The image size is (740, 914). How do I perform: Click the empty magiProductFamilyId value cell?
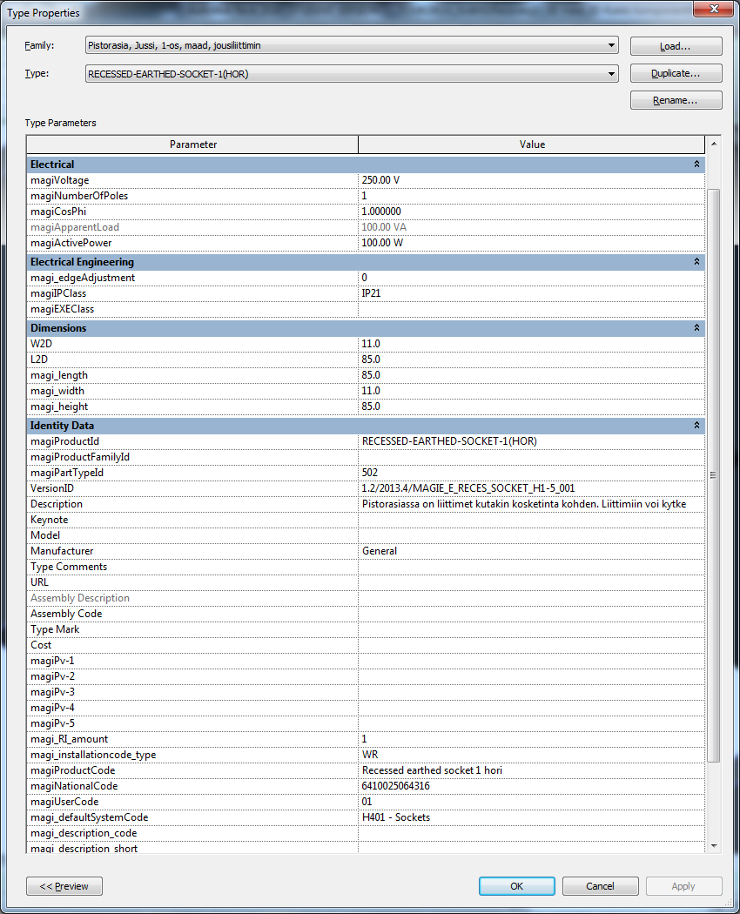tap(531, 457)
